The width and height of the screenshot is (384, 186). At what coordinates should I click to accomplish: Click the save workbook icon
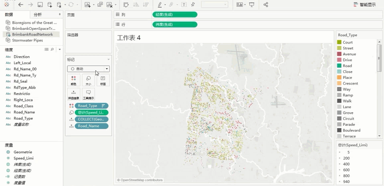click(40, 5)
